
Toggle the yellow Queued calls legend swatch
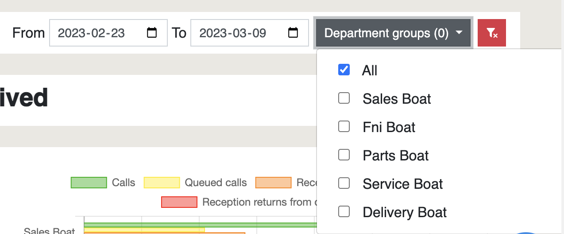[x=162, y=183]
